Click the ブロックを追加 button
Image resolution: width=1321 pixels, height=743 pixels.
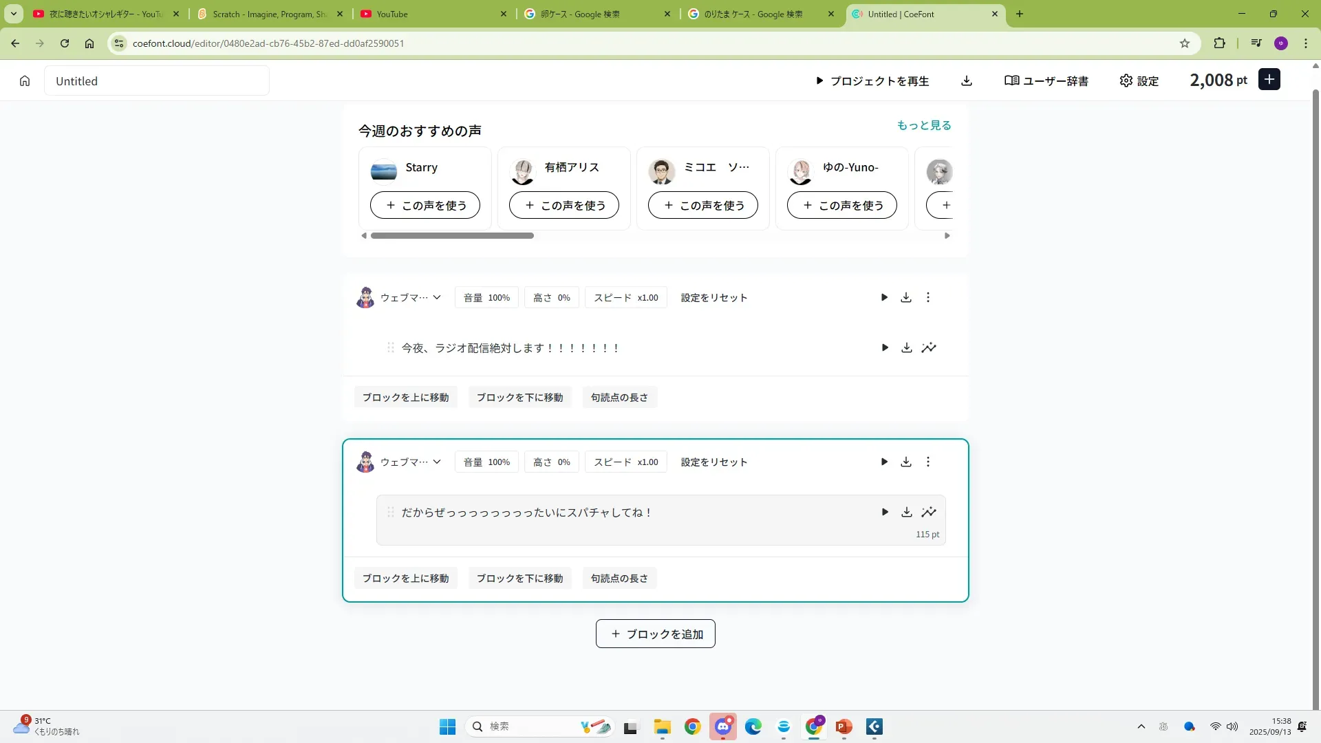point(655,634)
